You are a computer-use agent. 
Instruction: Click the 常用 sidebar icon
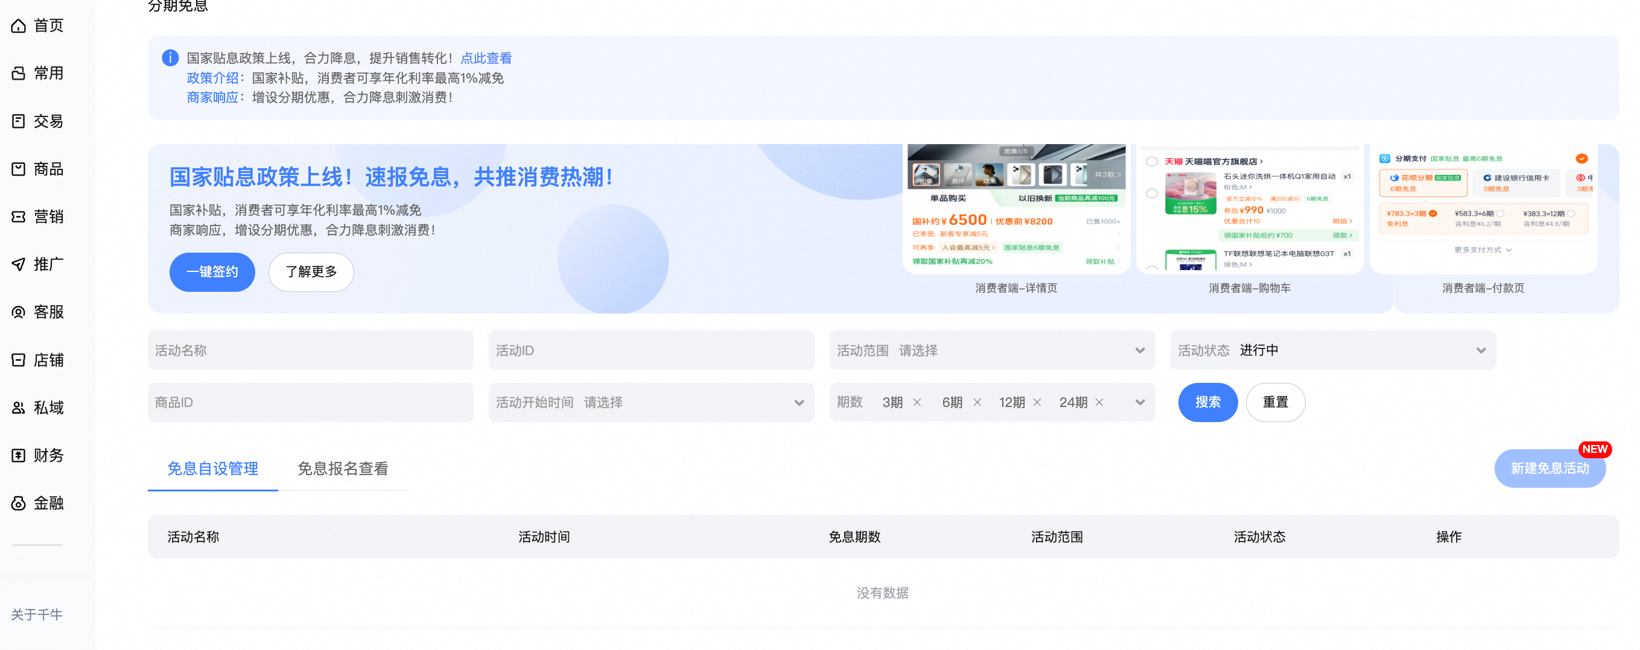tap(19, 73)
